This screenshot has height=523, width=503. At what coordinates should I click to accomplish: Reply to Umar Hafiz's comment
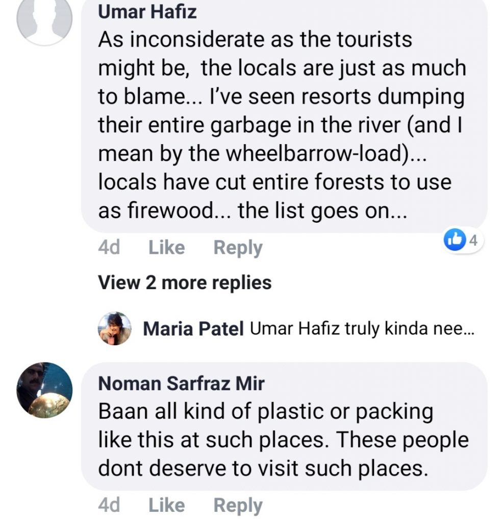tap(238, 248)
